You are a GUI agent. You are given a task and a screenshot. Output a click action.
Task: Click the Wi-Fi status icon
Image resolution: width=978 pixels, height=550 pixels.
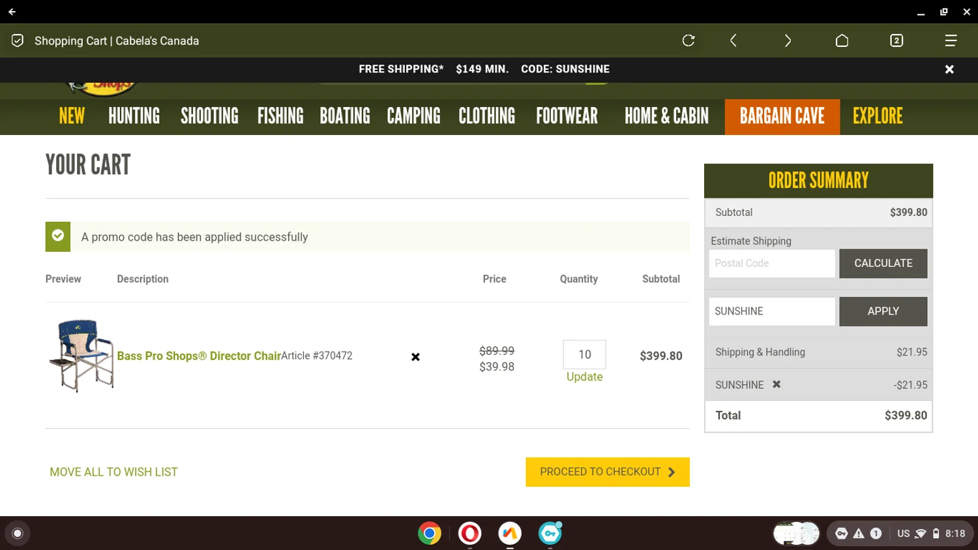[921, 534]
